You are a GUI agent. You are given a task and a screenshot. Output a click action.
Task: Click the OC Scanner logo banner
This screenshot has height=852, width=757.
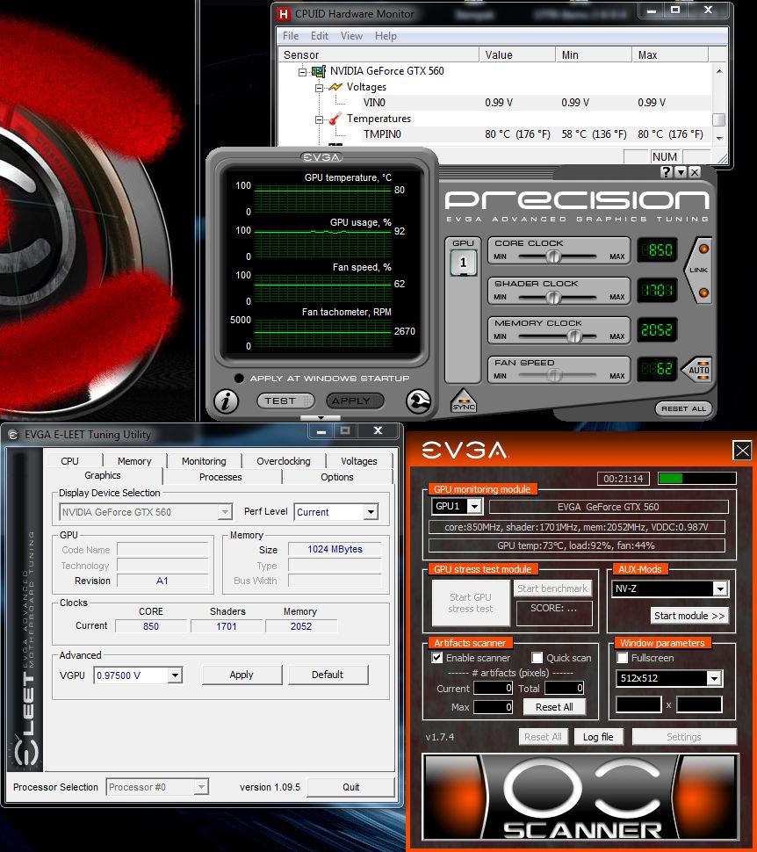pyautogui.click(x=580, y=798)
